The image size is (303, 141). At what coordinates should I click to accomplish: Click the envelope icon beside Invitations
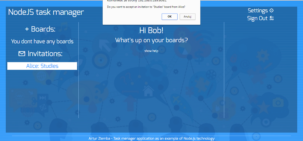(22, 54)
